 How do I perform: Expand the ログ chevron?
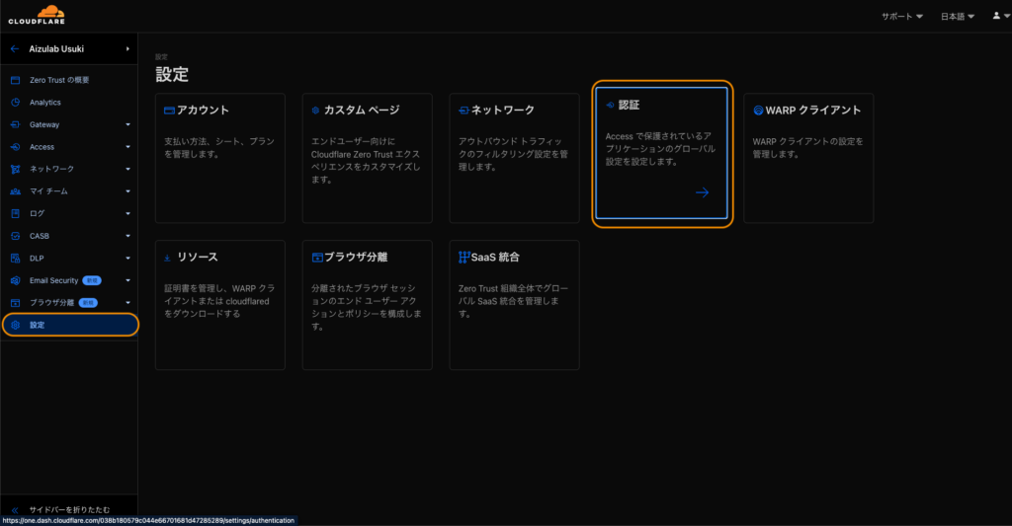point(127,213)
